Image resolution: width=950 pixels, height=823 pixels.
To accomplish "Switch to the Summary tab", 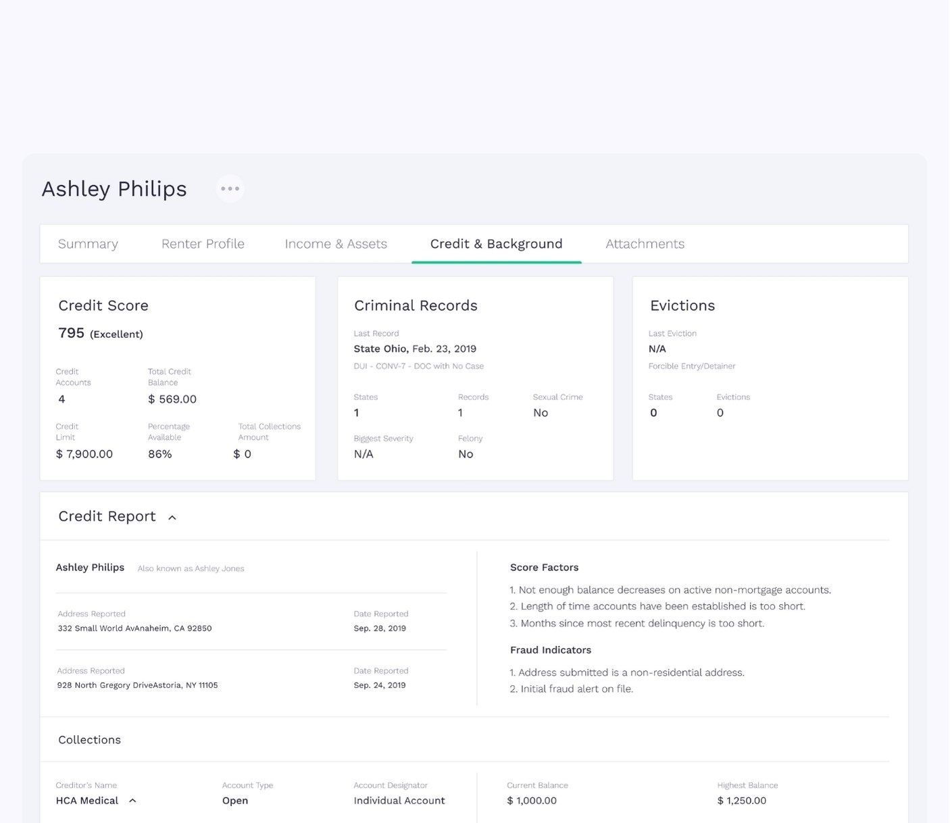I will [x=88, y=244].
